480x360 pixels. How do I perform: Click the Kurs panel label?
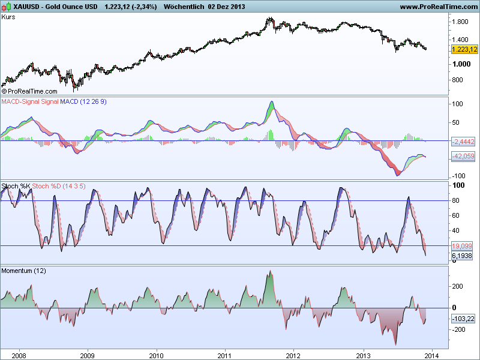click(x=8, y=17)
